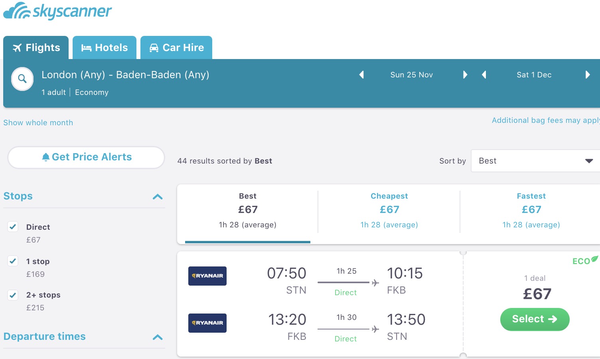Image resolution: width=600 pixels, height=359 pixels.
Task: Collapse the Departure times section
Action: pos(158,337)
